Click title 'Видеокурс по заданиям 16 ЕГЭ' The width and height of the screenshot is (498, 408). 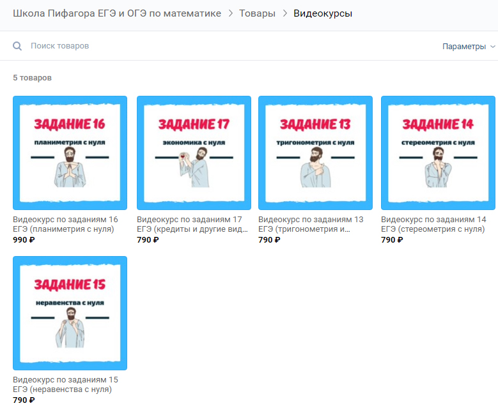point(65,224)
